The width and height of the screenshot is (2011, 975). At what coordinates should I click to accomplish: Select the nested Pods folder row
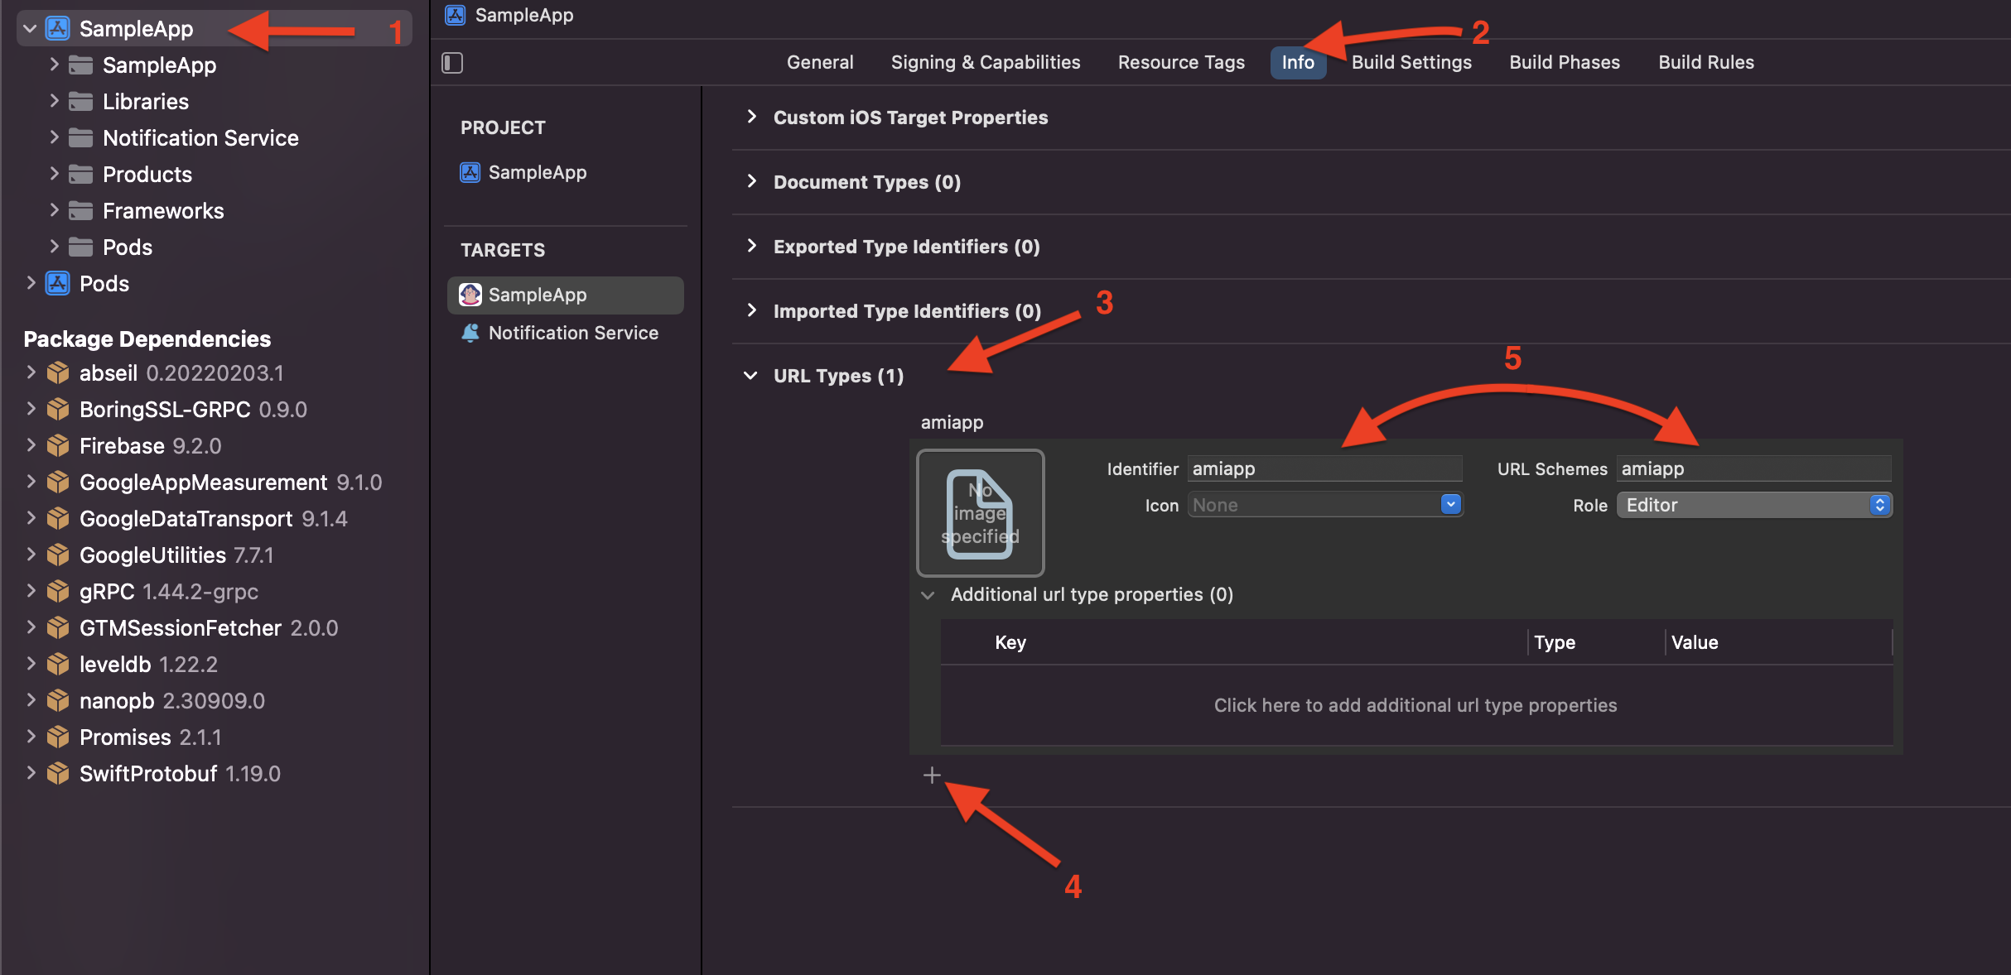tap(215, 247)
